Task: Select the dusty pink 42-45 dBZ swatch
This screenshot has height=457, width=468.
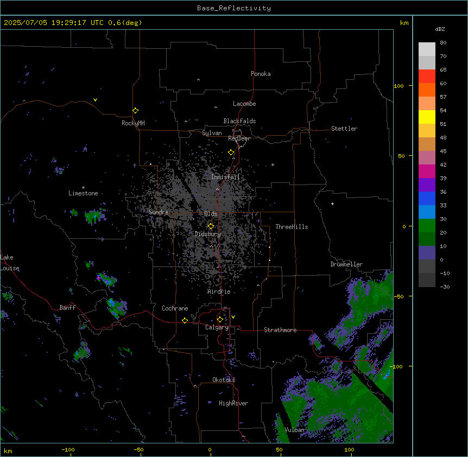Action: click(x=427, y=158)
